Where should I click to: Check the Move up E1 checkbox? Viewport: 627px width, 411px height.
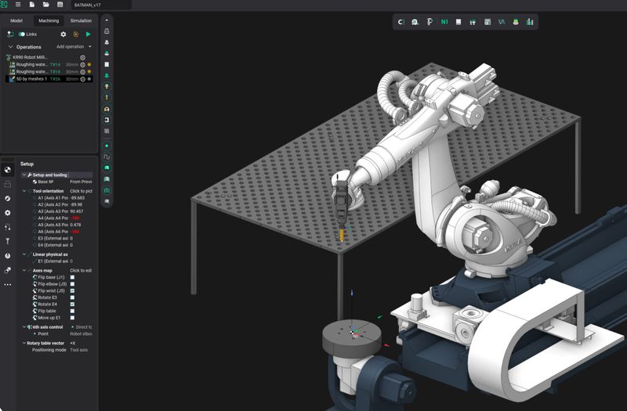tap(72, 318)
